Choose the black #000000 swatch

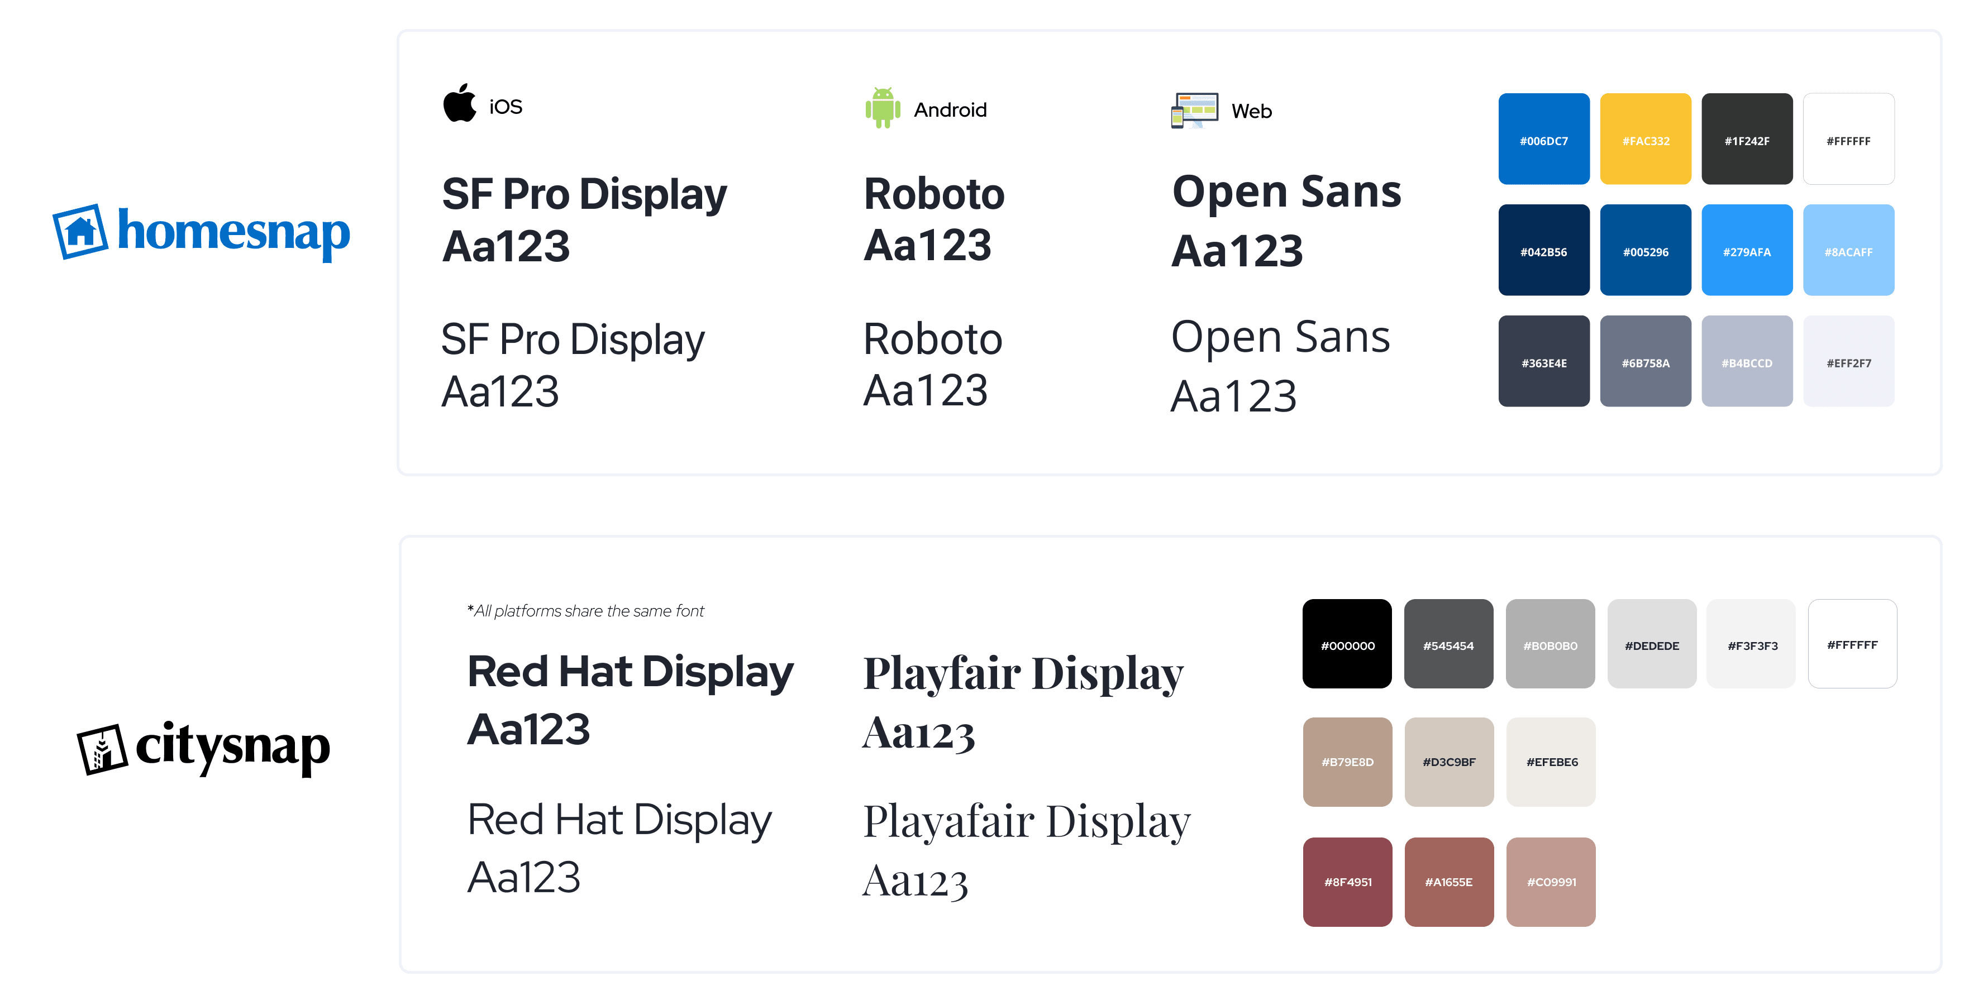pyautogui.click(x=1347, y=644)
